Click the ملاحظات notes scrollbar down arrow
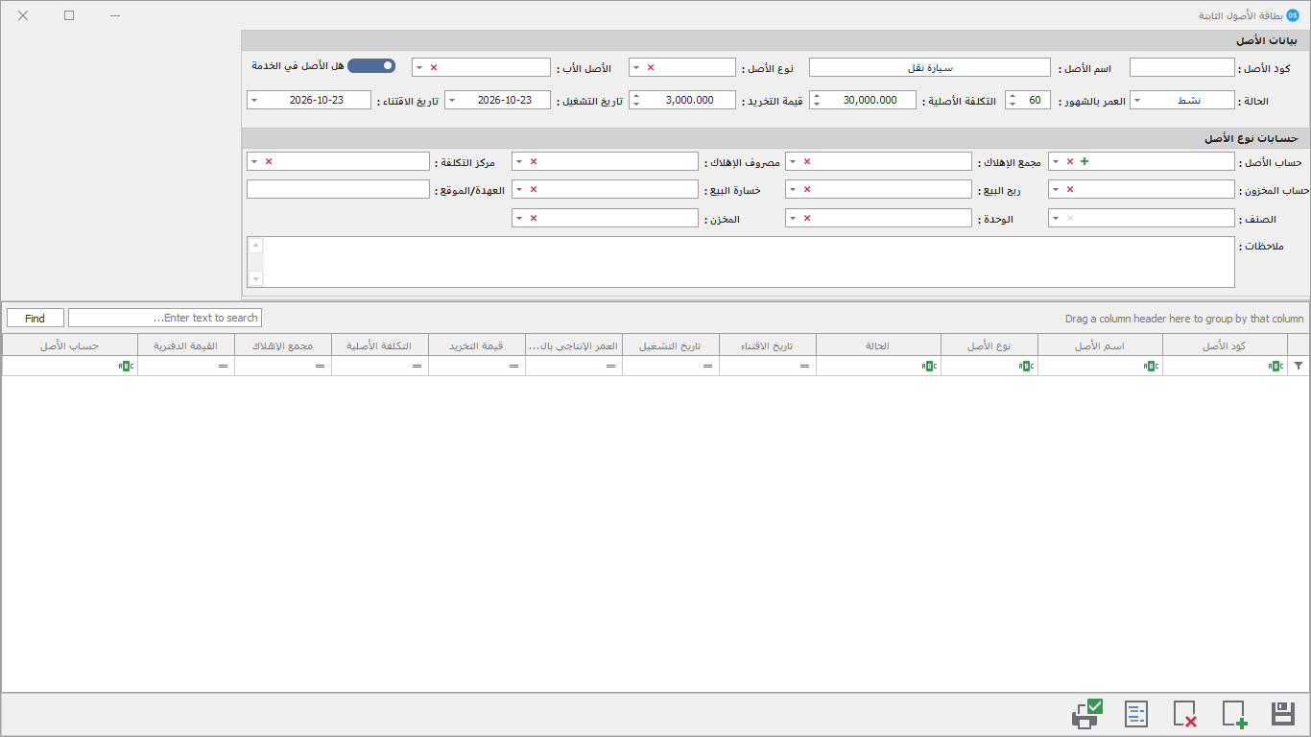1311x737 pixels. tap(255, 278)
